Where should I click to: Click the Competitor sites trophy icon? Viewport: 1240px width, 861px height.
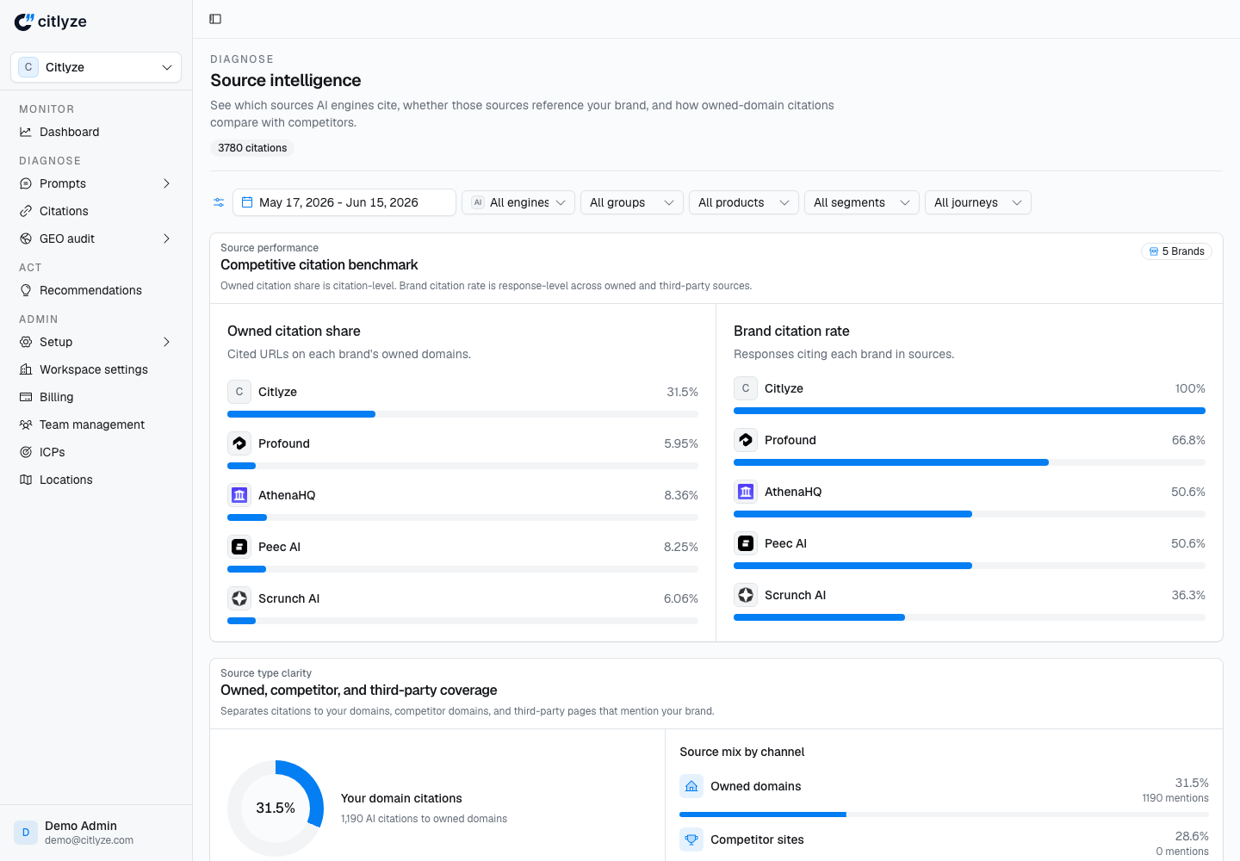(691, 839)
